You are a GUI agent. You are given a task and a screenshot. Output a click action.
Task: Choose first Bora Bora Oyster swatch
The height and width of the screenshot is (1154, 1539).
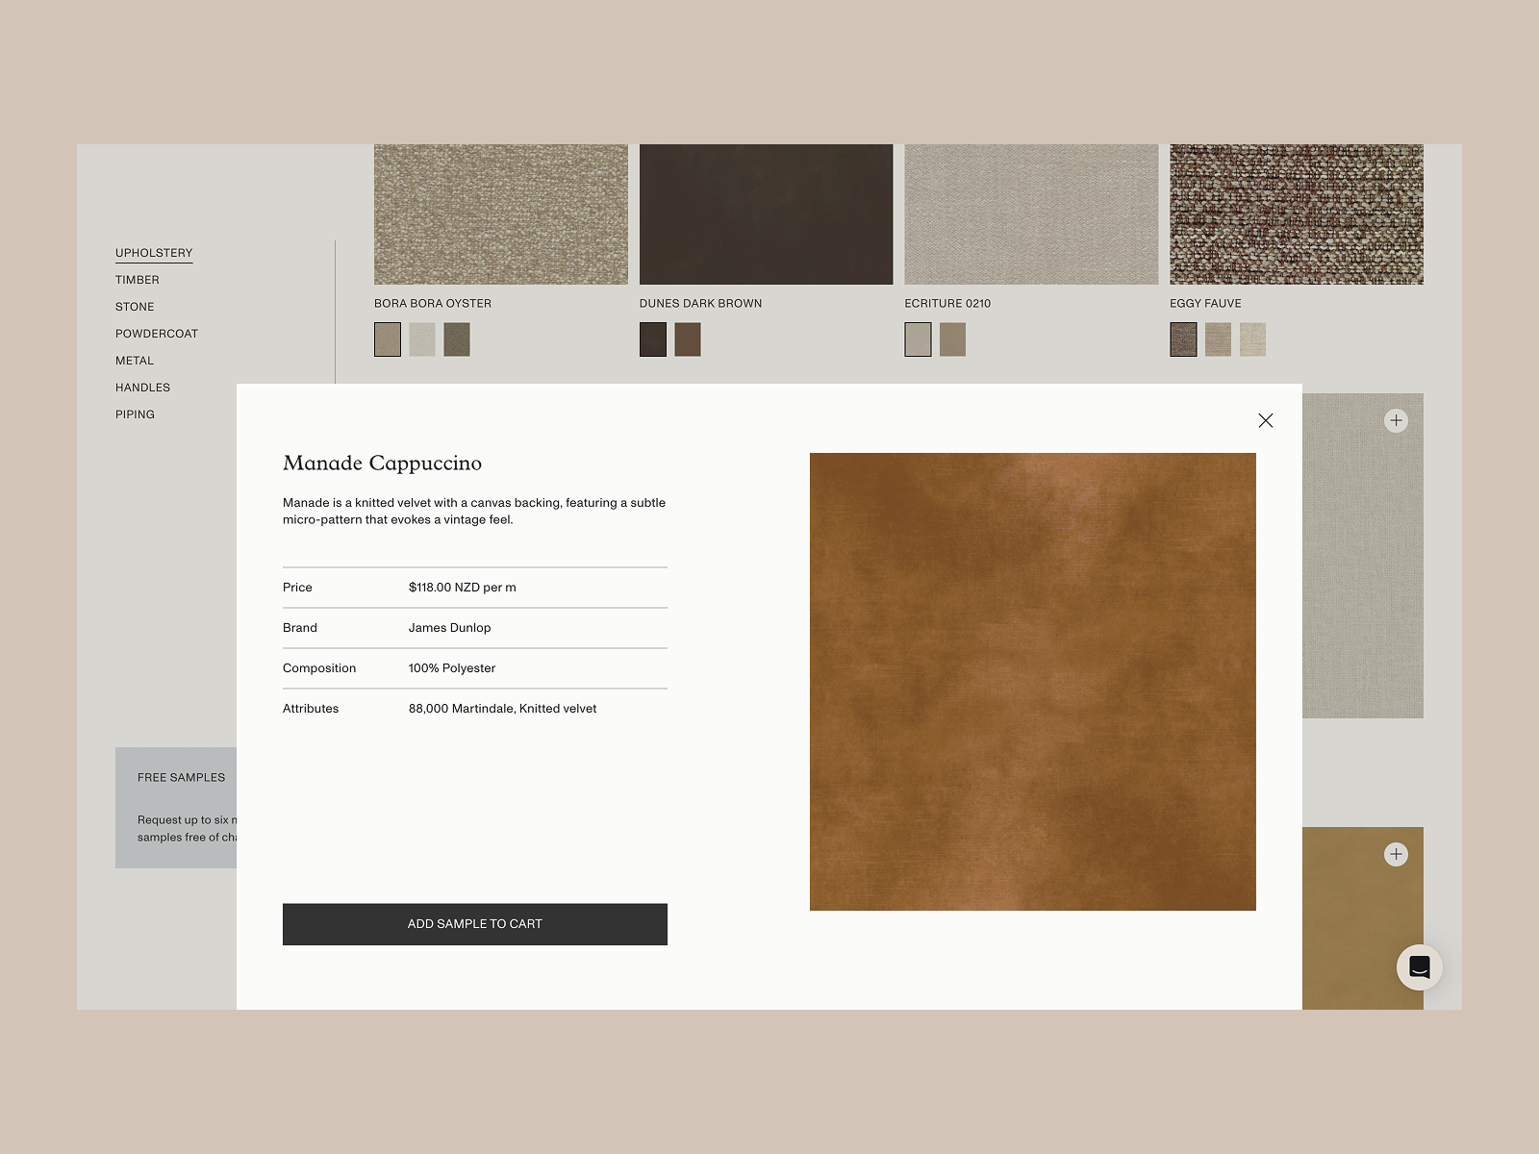click(388, 339)
